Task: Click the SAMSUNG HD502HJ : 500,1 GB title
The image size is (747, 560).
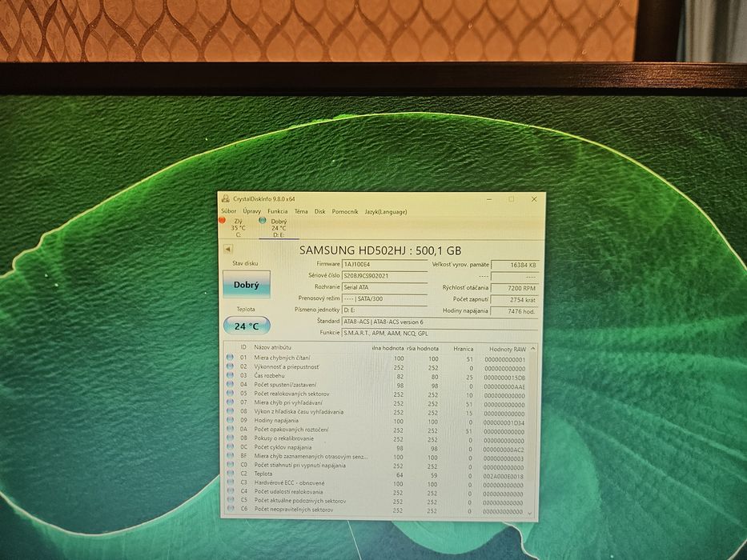Action: pos(380,250)
